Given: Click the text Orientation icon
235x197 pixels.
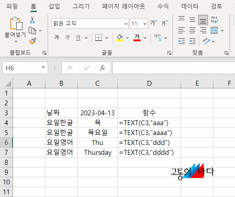Looking at the screenshot, I should tap(206, 41).
